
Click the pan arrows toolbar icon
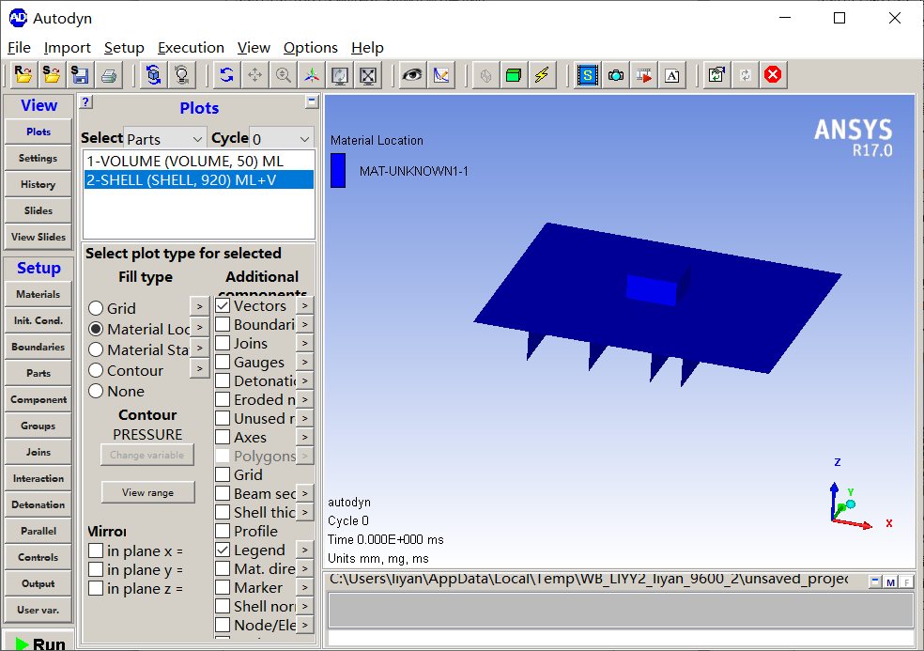coord(254,74)
